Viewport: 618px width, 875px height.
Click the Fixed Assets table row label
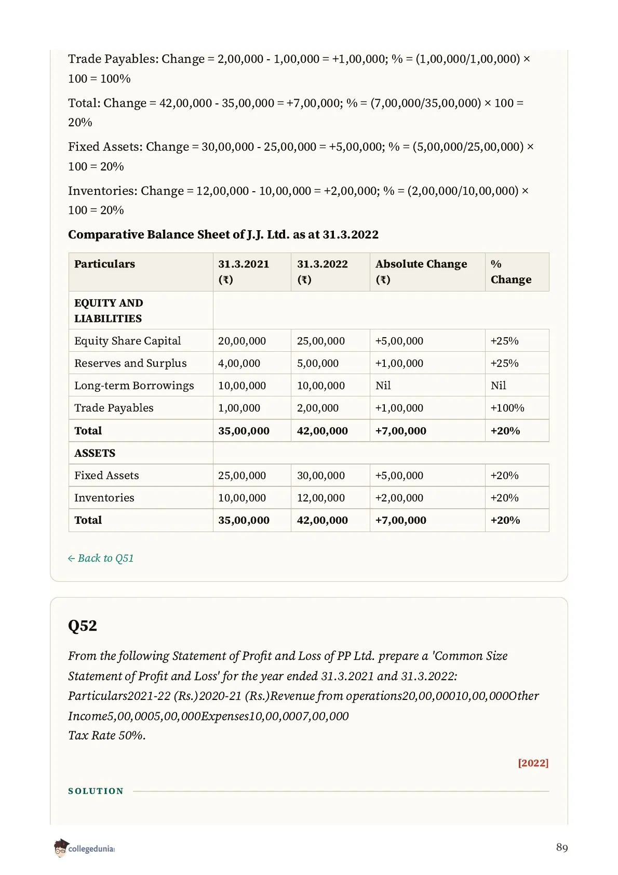click(106, 475)
